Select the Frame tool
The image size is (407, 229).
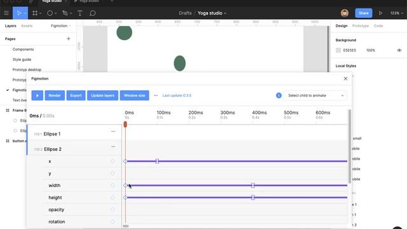(35, 13)
